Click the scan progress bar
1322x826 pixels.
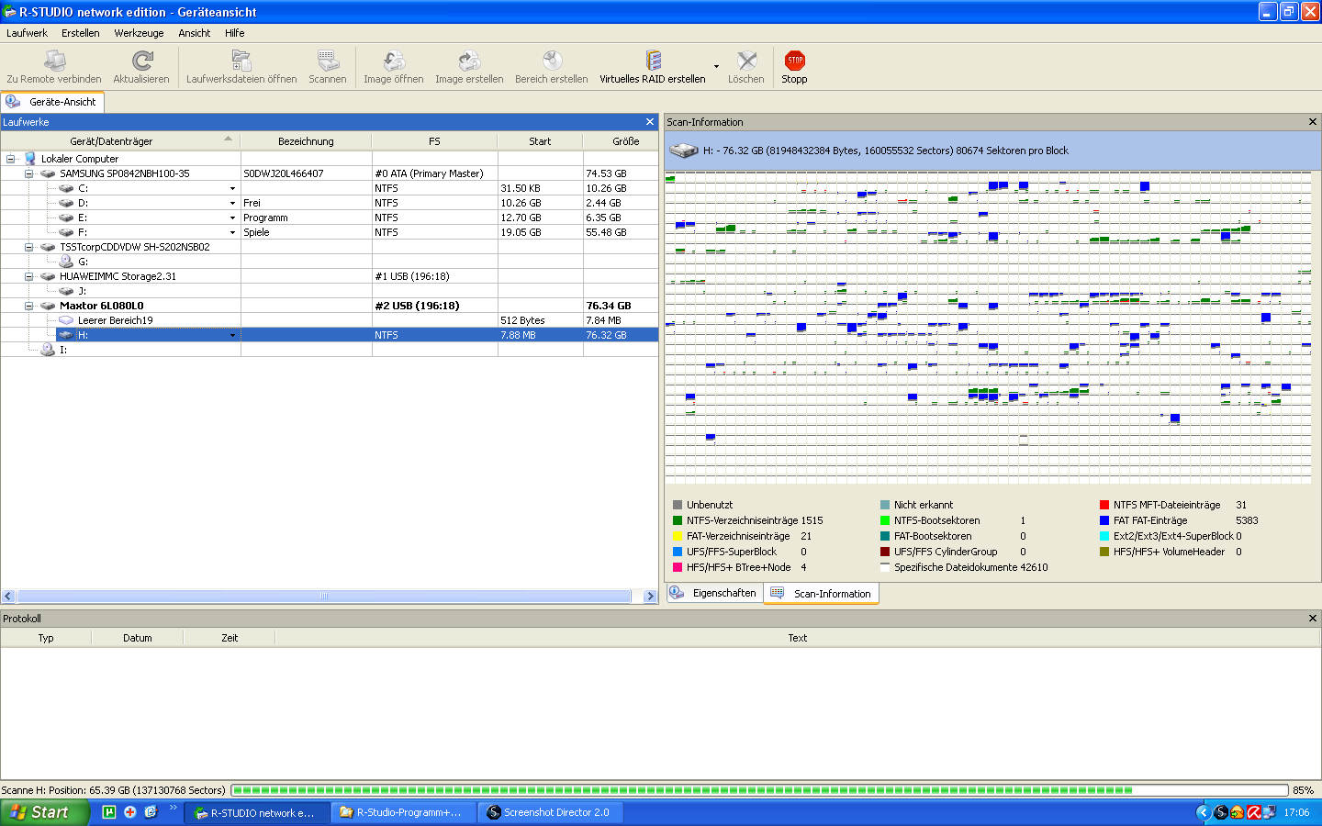click(x=760, y=790)
